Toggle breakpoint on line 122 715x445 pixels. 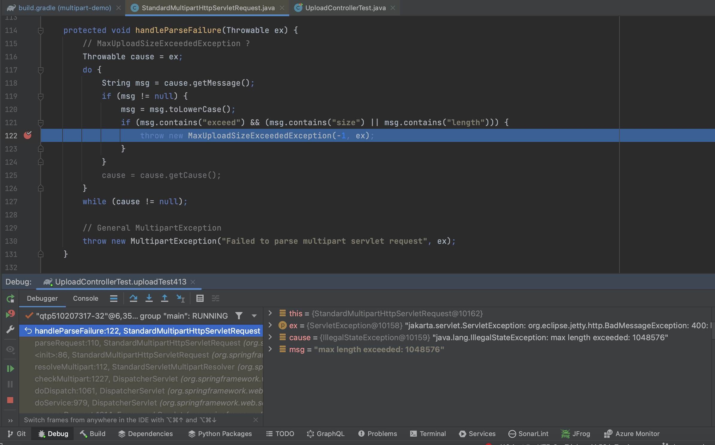[x=28, y=135]
